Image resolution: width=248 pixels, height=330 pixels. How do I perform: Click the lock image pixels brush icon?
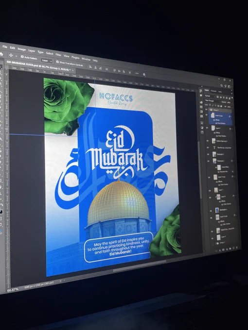[213, 105]
